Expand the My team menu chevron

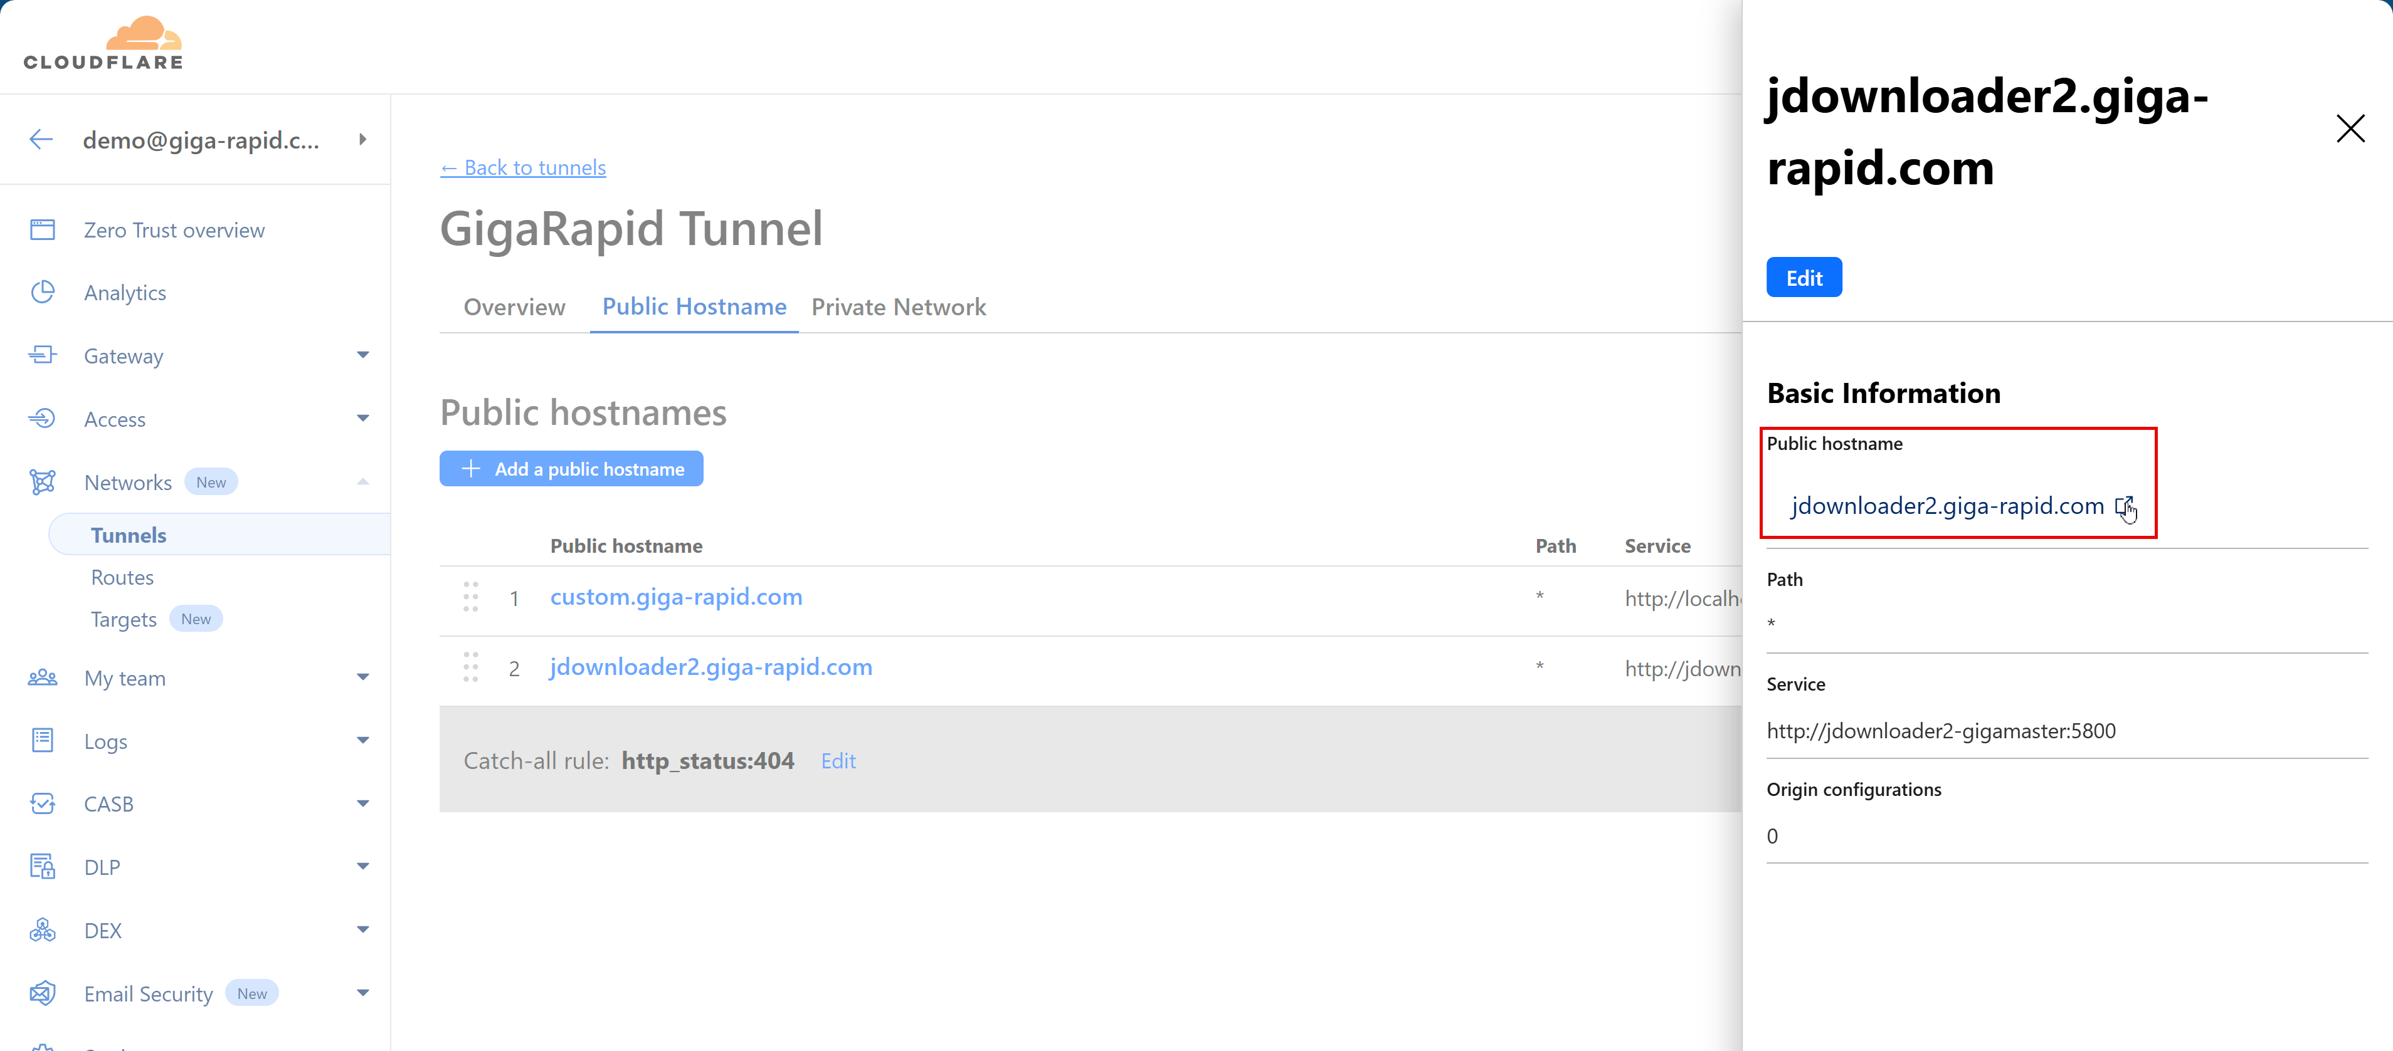[362, 677]
